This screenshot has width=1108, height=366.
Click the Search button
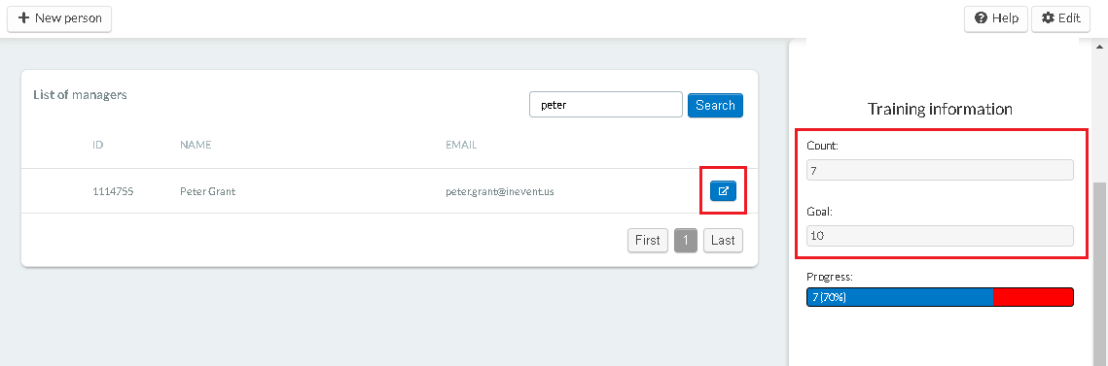(715, 105)
